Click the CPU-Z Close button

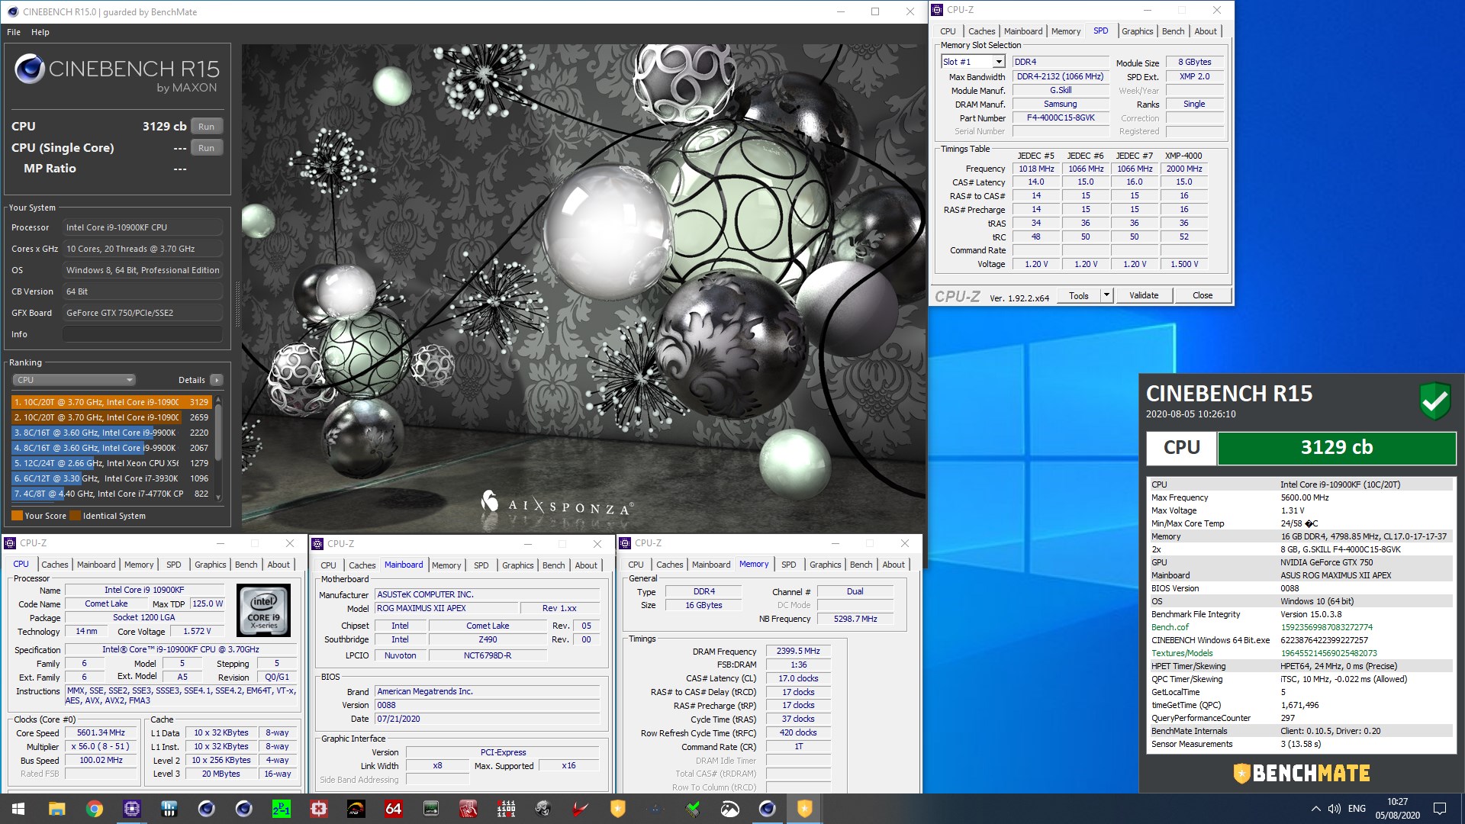click(1203, 295)
